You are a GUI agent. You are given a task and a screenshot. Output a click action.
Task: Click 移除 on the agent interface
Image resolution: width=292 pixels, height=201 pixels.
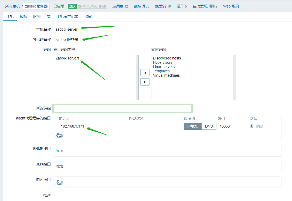pyautogui.click(x=259, y=126)
